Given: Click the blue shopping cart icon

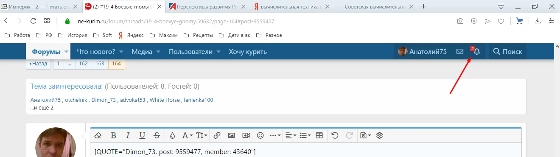Looking at the screenshot, I should pyautogui.click(x=519, y=21).
